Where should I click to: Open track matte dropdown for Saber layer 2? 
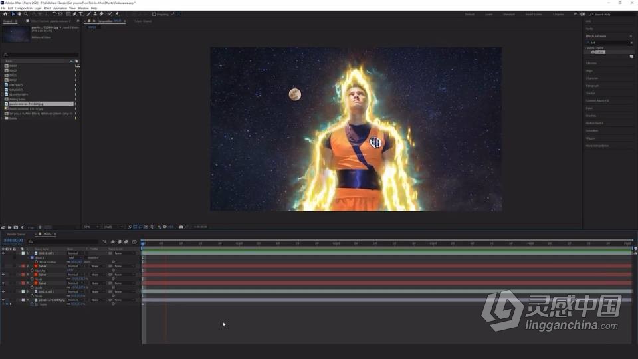(98, 266)
